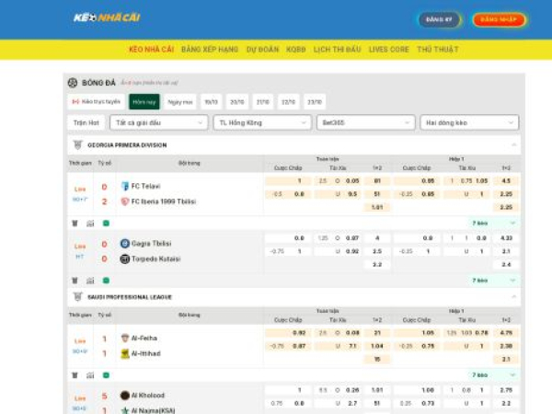Toggle the Trận Hot filter
Image resolution: width=552 pixels, height=414 pixels.
86,122
